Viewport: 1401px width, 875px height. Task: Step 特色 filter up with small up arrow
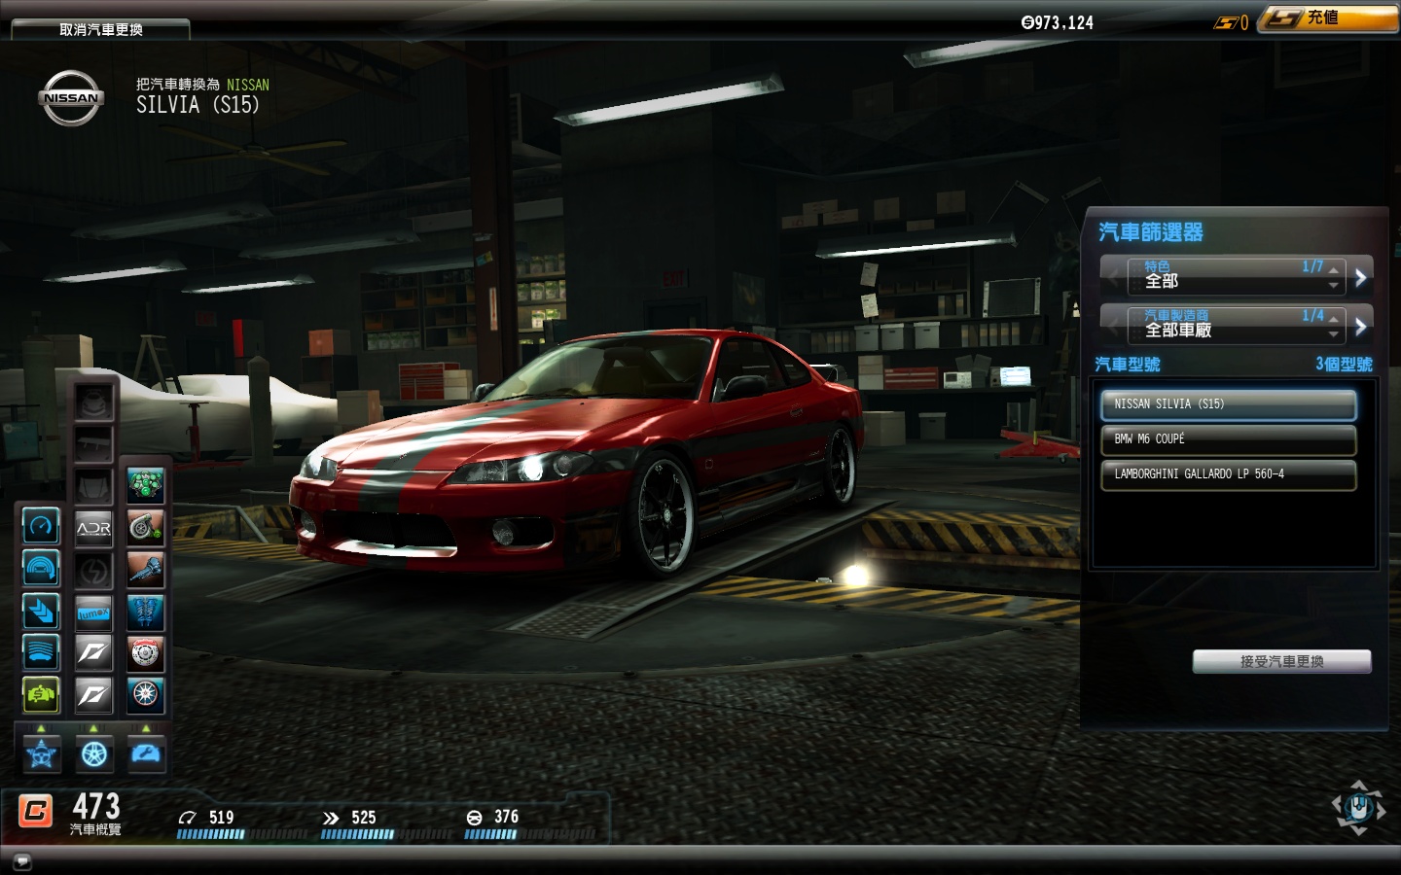click(x=1334, y=269)
